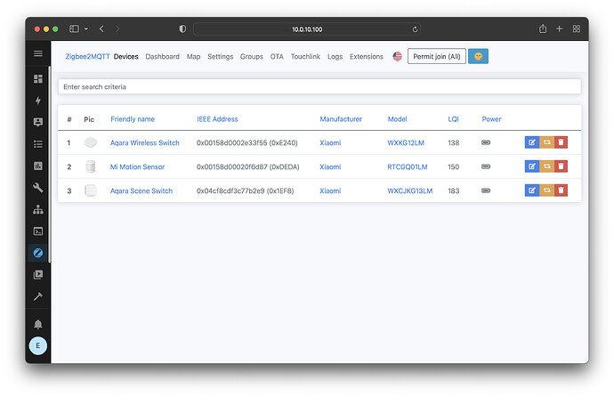The width and height of the screenshot is (614, 397).
Task: Open the Aqara Wireless Switch device link
Action: [x=144, y=142]
